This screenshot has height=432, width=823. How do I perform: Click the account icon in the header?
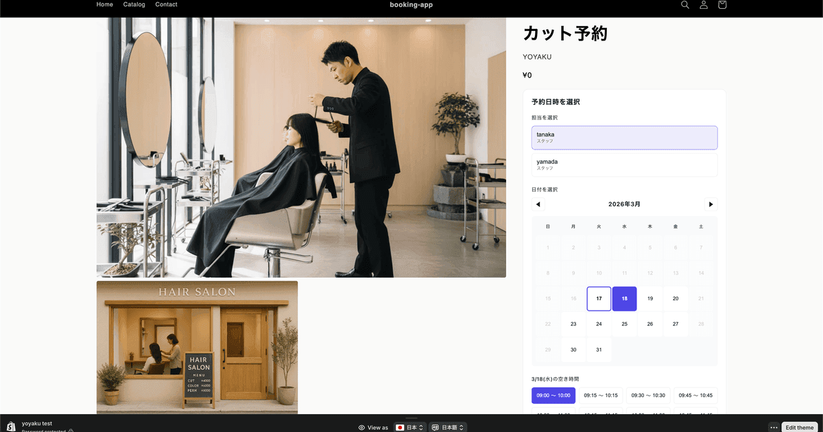point(703,5)
